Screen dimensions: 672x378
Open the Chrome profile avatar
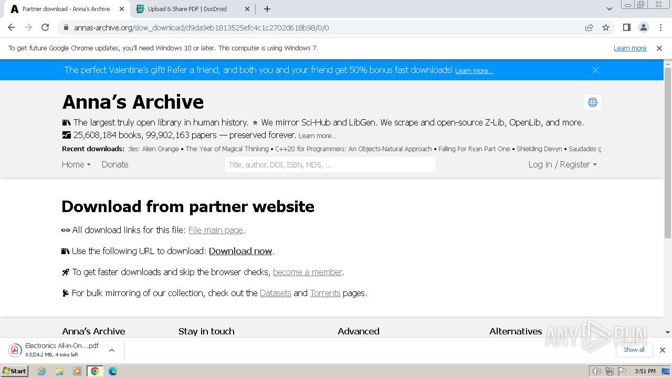[x=643, y=27]
